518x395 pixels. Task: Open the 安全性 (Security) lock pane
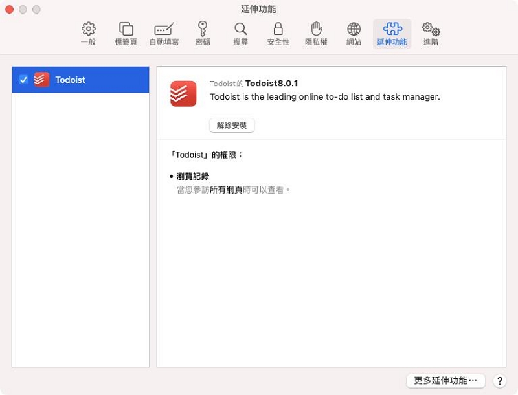tap(278, 34)
